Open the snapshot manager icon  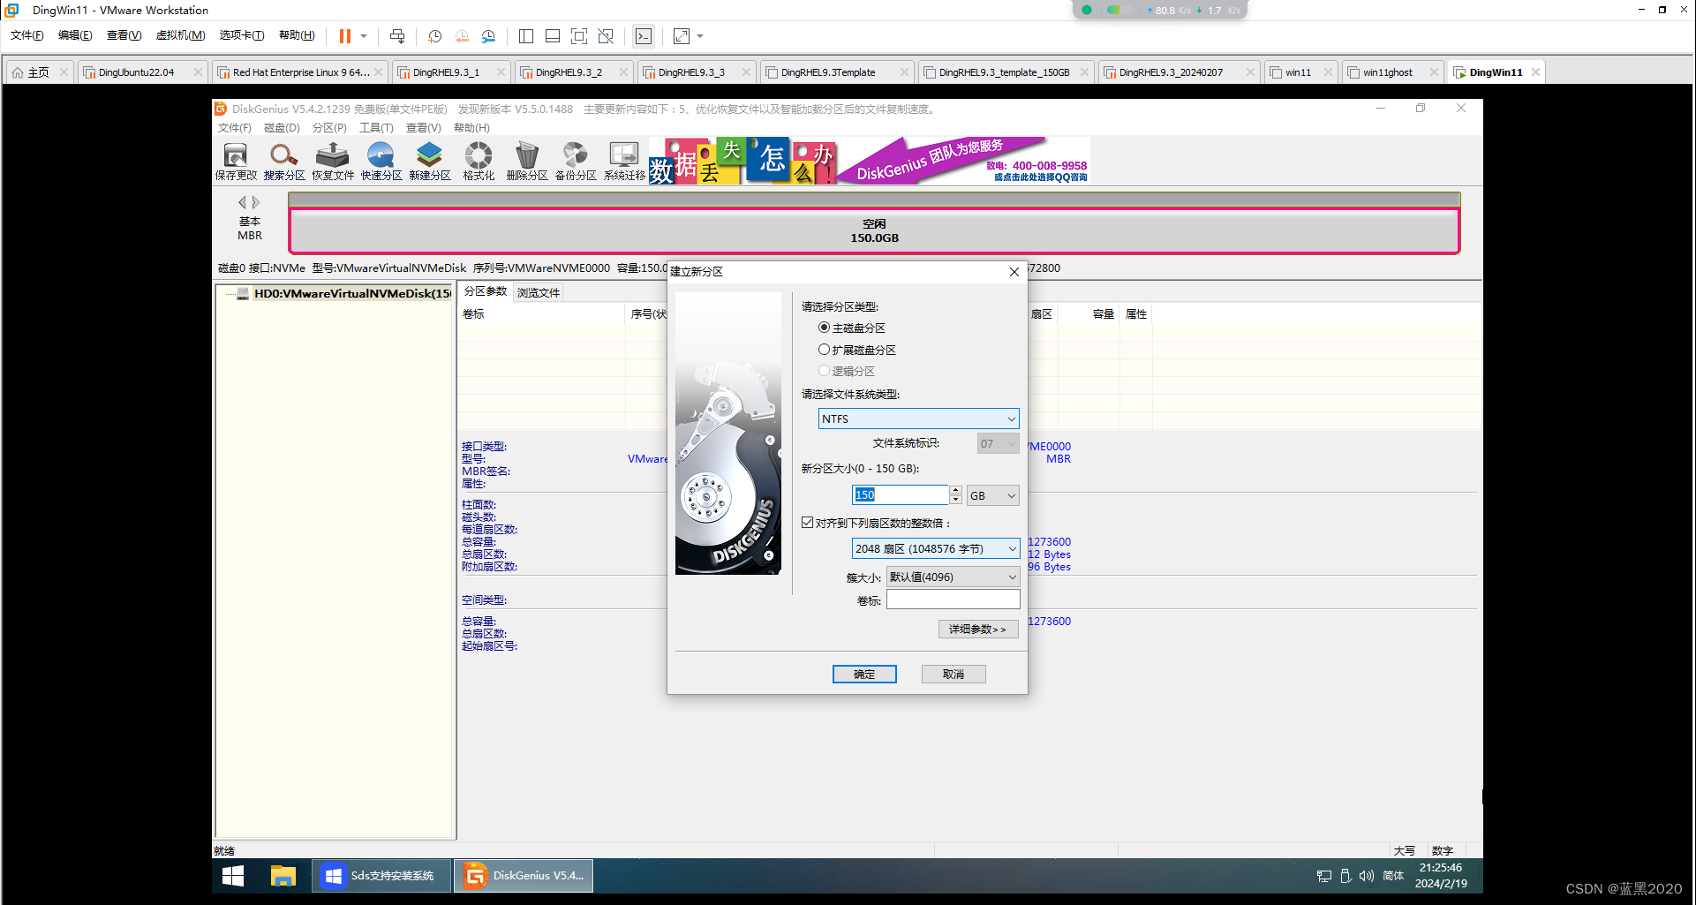(488, 36)
